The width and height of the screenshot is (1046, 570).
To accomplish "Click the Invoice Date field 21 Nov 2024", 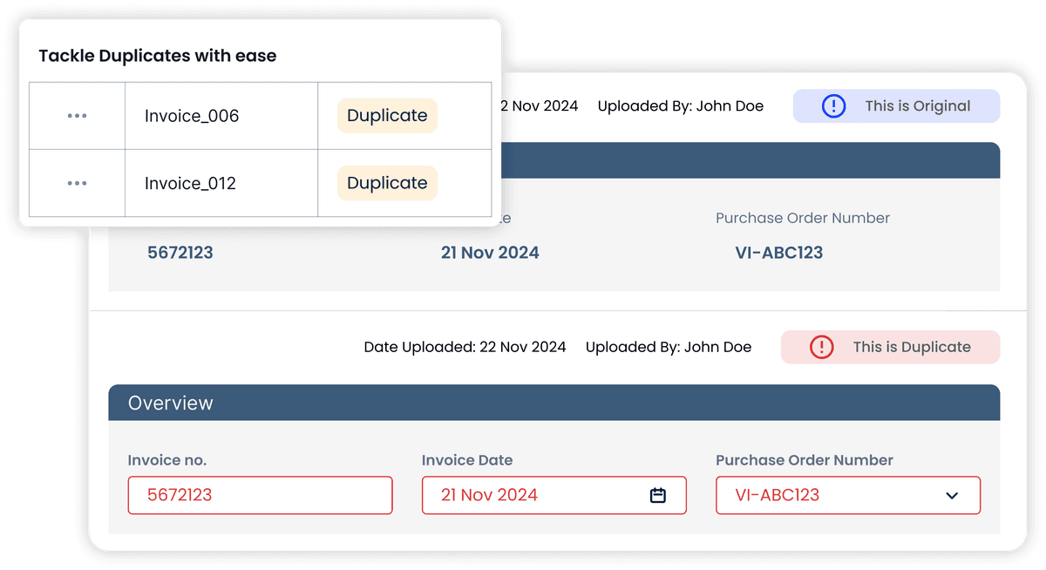I will [x=532, y=495].
